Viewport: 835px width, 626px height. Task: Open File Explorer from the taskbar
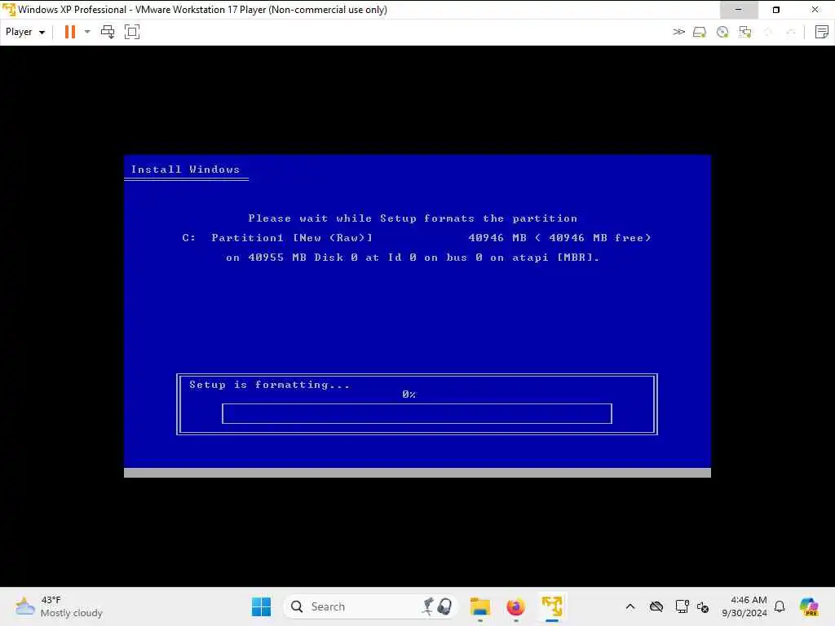pyautogui.click(x=480, y=606)
